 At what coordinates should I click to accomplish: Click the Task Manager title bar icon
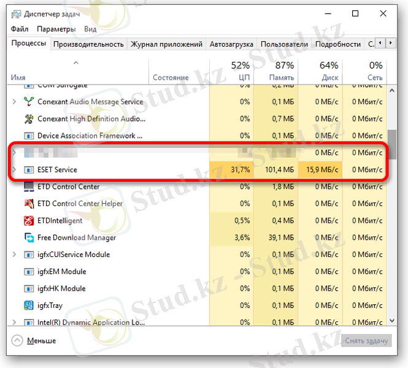(x=16, y=14)
